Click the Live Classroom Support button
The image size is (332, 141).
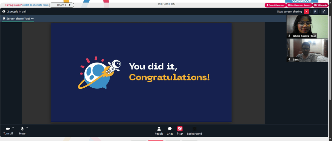point(299,5)
